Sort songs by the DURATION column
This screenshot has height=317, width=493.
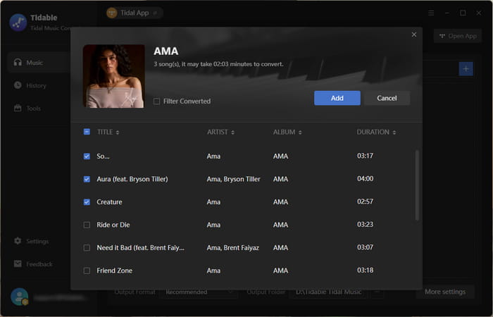[376, 132]
